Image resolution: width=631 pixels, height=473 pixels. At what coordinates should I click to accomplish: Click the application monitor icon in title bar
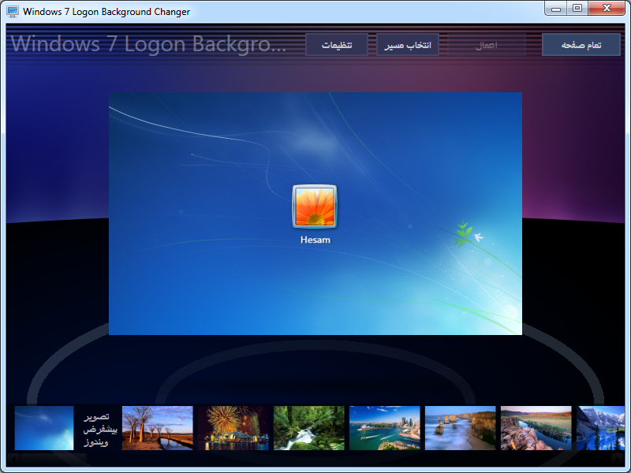tap(13, 11)
